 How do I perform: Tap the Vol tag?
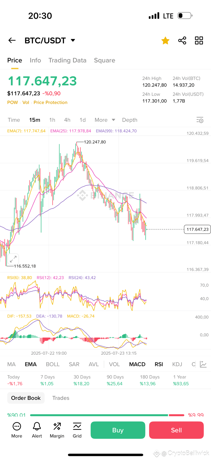tap(26, 102)
